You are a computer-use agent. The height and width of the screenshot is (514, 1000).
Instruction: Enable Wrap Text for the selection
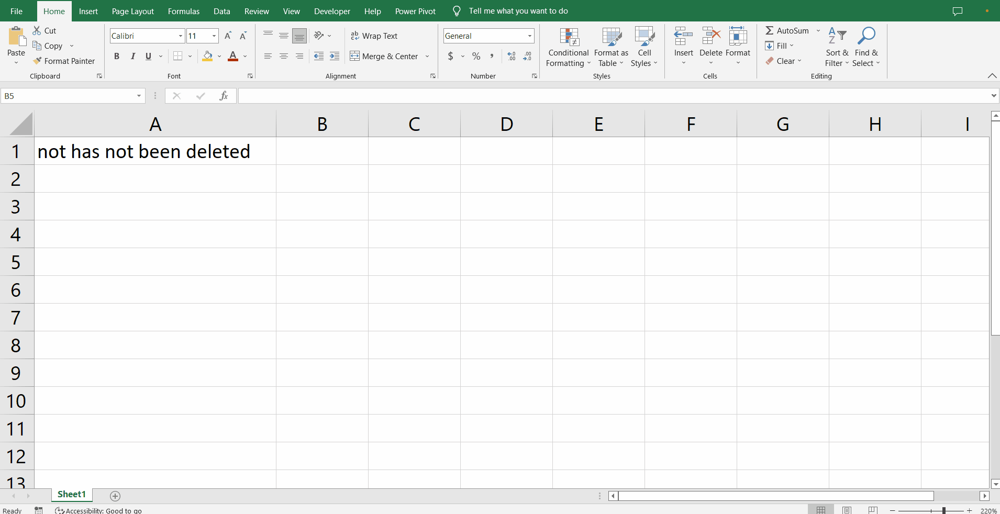(375, 36)
